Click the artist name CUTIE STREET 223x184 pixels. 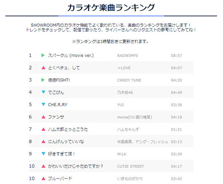pos(131,166)
